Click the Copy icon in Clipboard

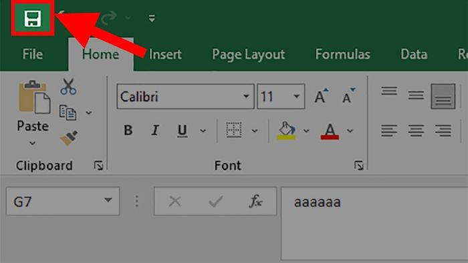(68, 112)
